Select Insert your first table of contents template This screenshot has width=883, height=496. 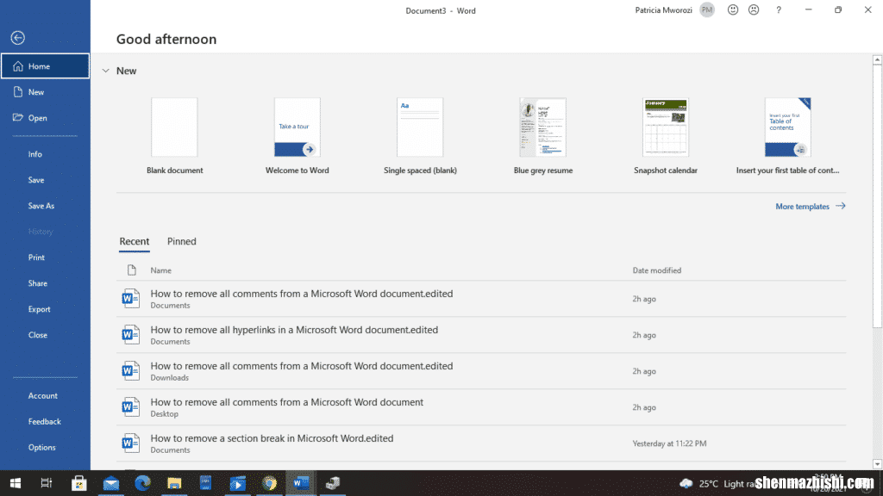point(788,136)
